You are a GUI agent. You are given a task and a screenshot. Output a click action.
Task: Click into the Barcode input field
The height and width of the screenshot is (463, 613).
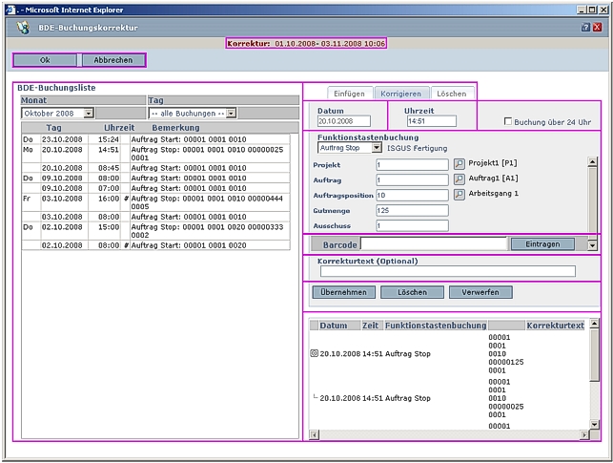434,244
